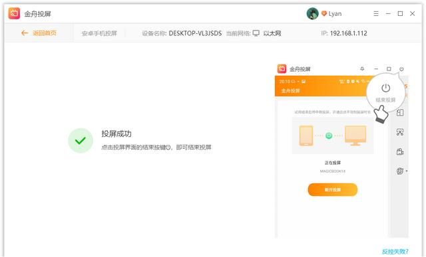The height and width of the screenshot is (257, 426).
Task: Click the 以太网 network label
Action: 272,33
